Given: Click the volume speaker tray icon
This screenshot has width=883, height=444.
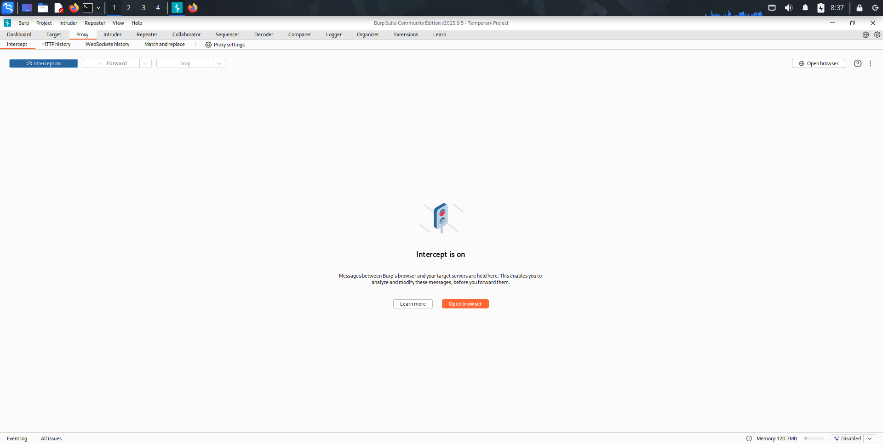Looking at the screenshot, I should click(x=789, y=8).
